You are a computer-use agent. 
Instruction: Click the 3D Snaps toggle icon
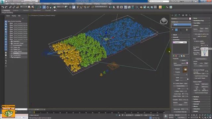pos(78,7)
